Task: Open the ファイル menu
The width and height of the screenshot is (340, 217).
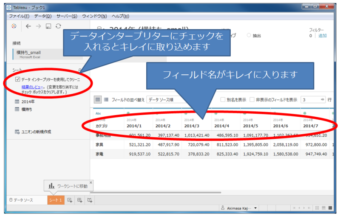Action: (19, 16)
